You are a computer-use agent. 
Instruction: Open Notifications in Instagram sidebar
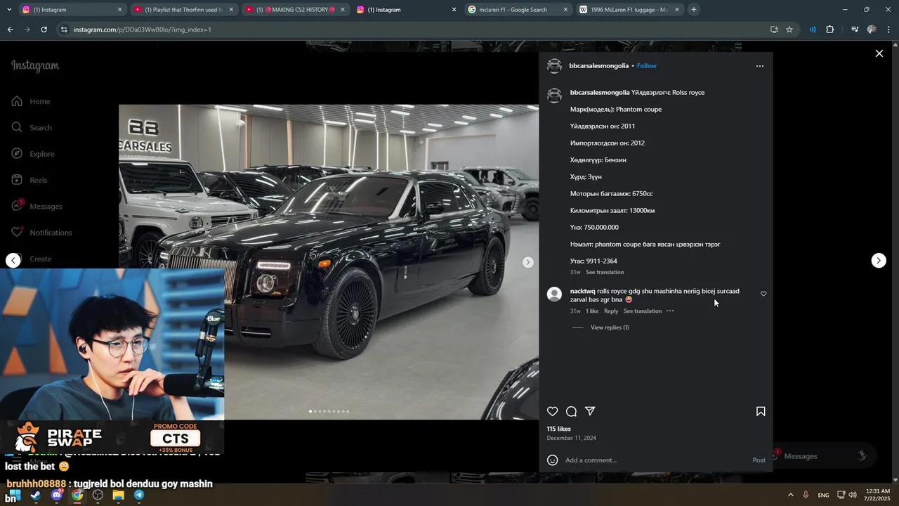(x=42, y=233)
